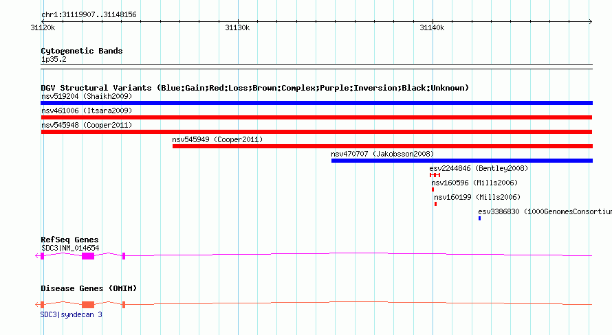Select the nsv545949 (Cooper2011) red bar
Image resolution: width=612 pixels, height=335 pixels.
tap(382, 146)
